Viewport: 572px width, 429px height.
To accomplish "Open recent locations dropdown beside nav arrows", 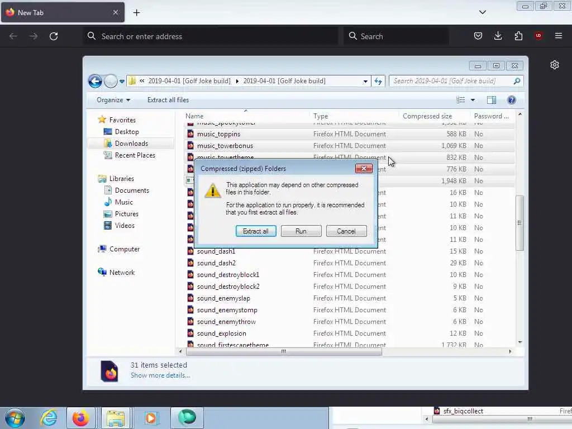I will pos(122,82).
